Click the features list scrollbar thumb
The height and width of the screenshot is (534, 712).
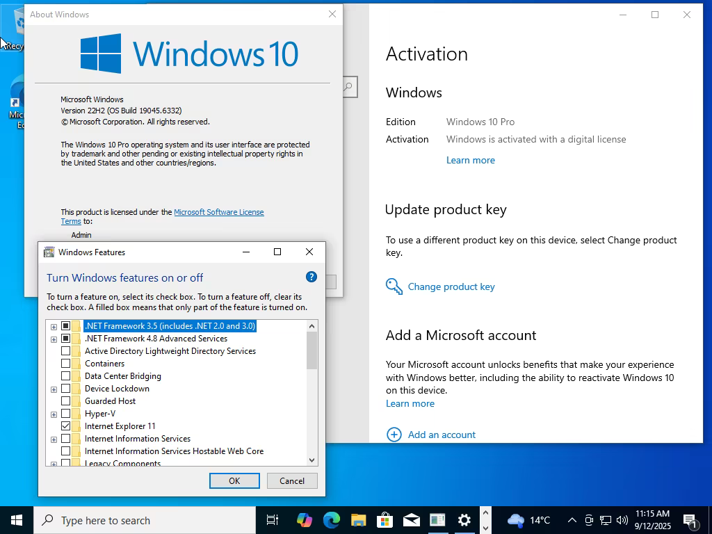pyautogui.click(x=312, y=350)
